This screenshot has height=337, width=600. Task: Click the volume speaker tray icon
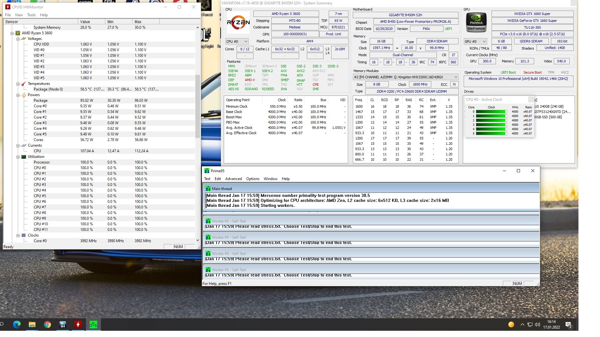537,325
